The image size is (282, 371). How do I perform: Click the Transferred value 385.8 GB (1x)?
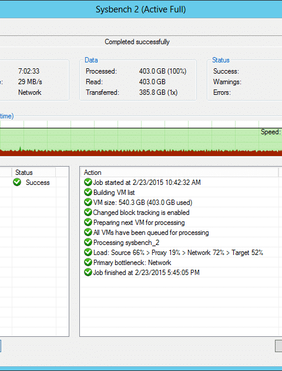point(158,92)
